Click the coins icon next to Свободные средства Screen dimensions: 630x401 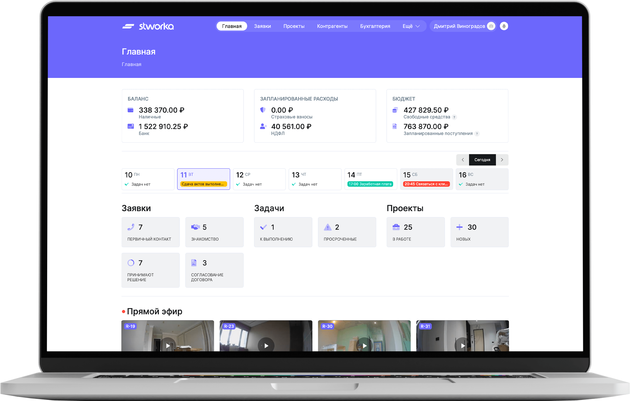pos(395,110)
